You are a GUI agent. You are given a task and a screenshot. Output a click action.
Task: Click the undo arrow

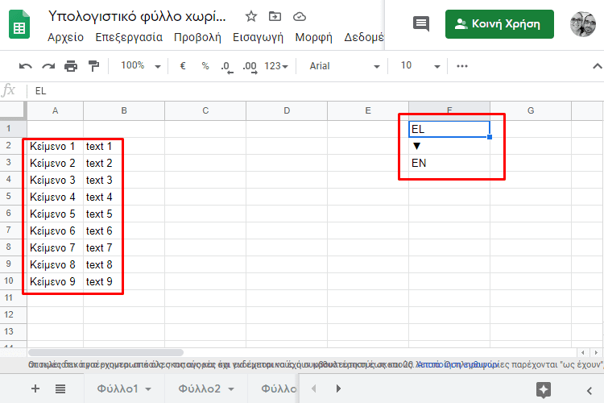(26, 66)
